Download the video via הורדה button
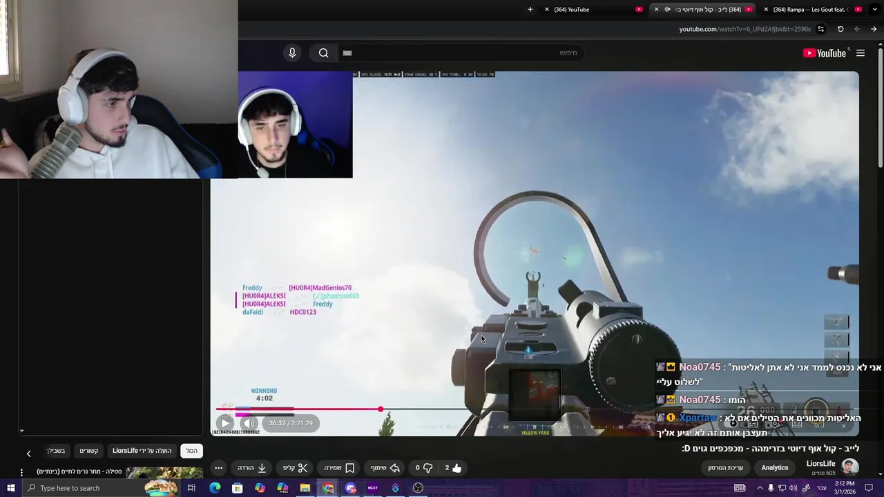Screen dimensions: 884x497 tap(252, 468)
